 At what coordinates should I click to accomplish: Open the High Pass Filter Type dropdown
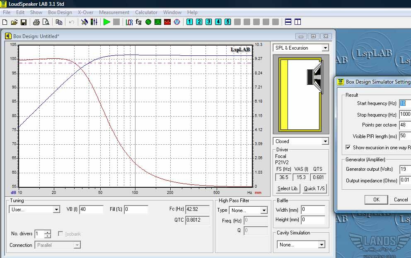tap(264, 210)
